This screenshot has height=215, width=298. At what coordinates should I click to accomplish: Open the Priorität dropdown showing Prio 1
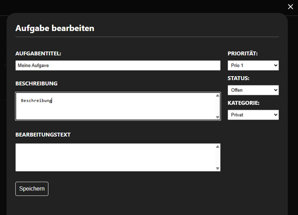click(253, 66)
